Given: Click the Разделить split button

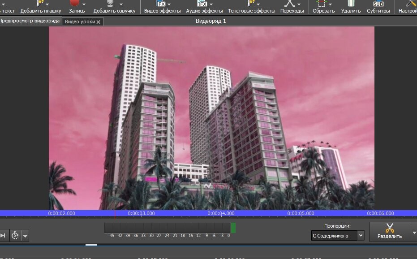Looking at the screenshot, I should tap(390, 231).
